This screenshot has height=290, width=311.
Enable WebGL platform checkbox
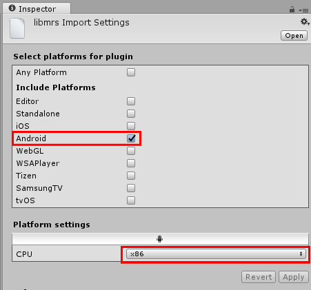click(131, 151)
